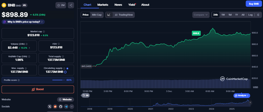Select the Mkt Cap chart toggle
This screenshot has height=112, width=263.
point(97,15)
